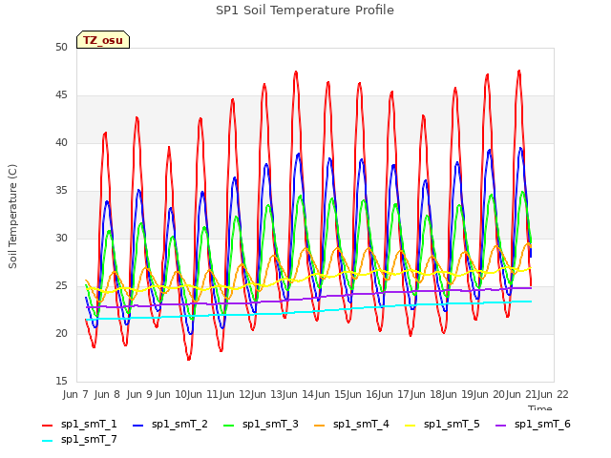Click the 35 y-axis tick label
611x458 pixels.
point(61,191)
